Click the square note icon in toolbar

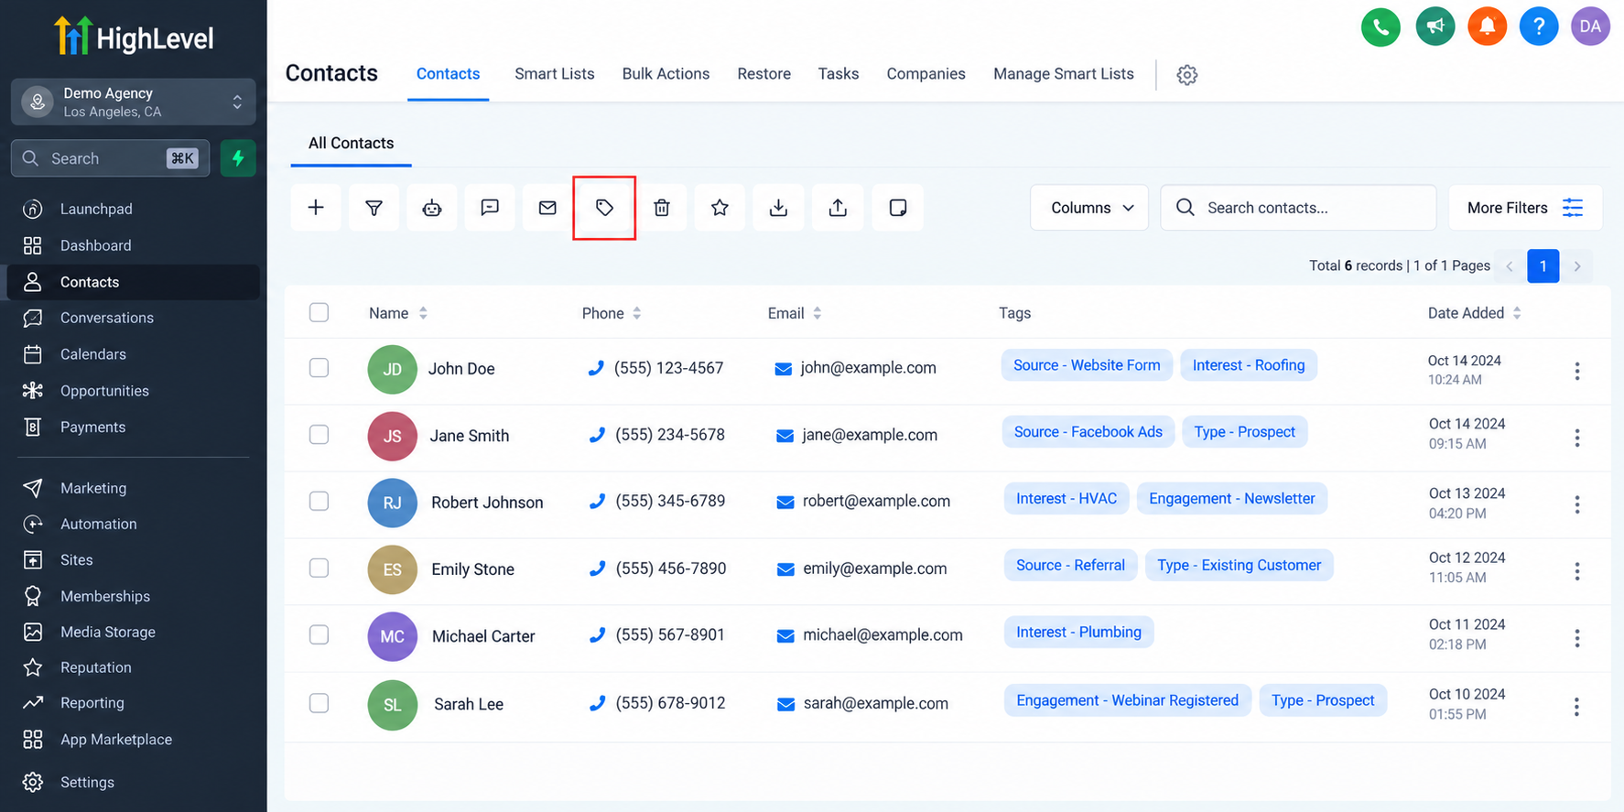pyautogui.click(x=898, y=208)
